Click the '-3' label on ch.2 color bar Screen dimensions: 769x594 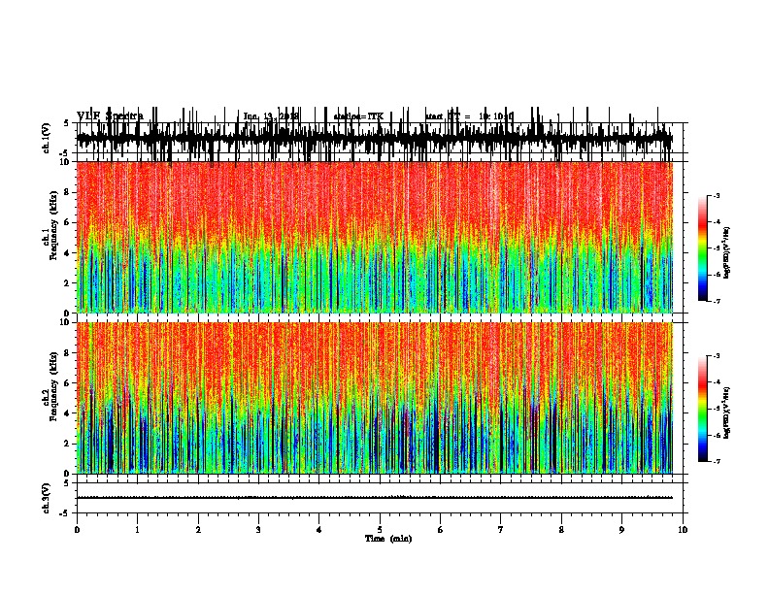[x=716, y=356]
